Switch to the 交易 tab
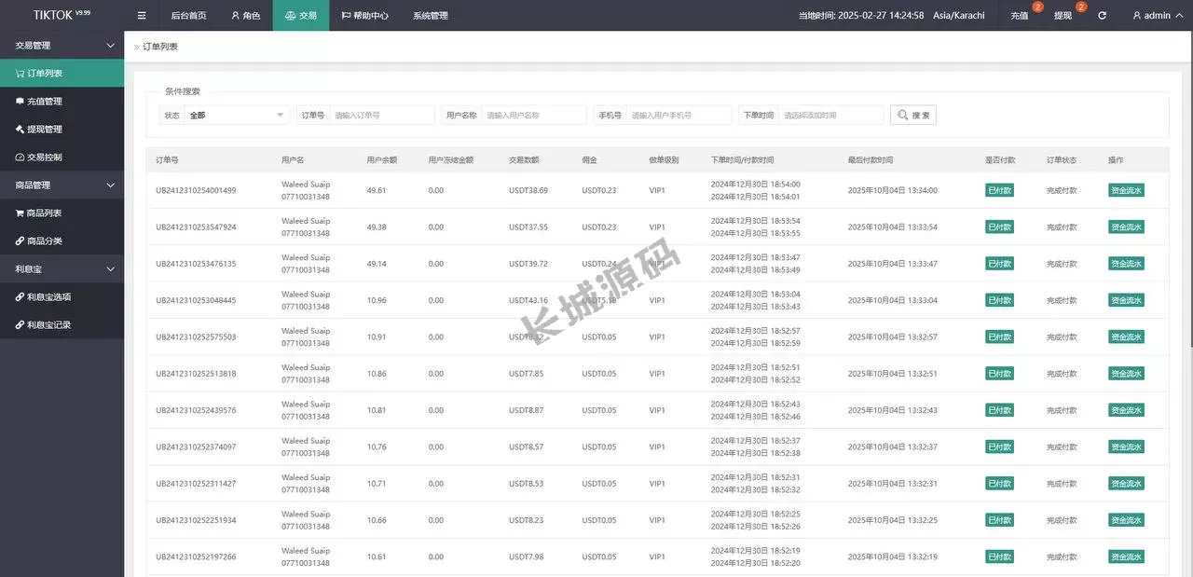Screen dimensions: 1193x577 coord(301,16)
